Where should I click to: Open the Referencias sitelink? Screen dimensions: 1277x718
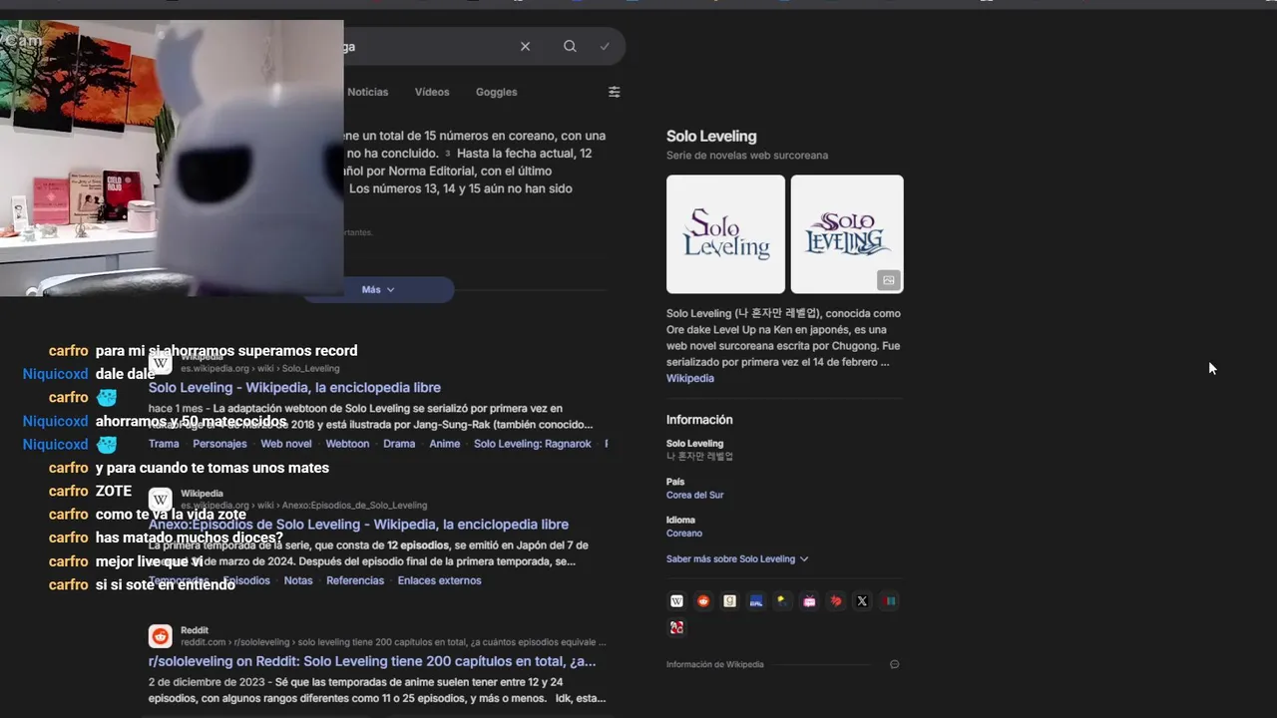355,580
